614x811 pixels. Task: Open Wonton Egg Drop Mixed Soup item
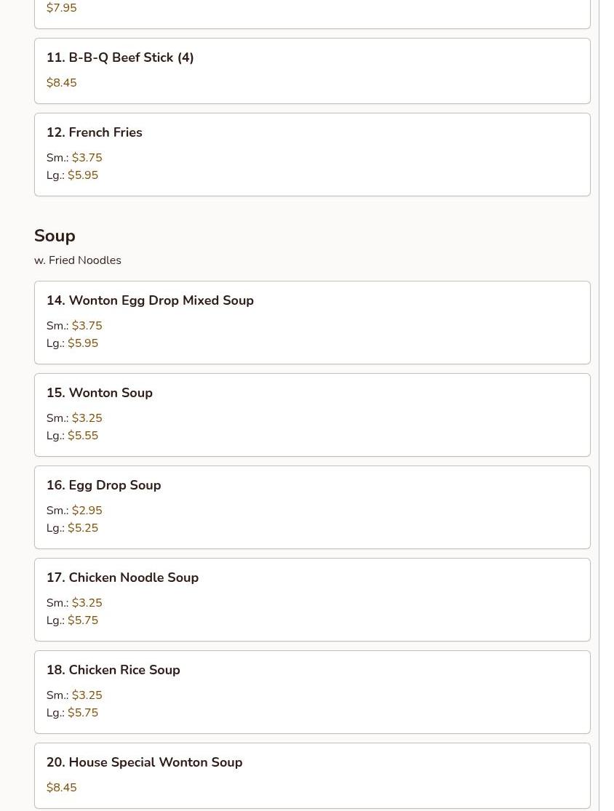312,323
